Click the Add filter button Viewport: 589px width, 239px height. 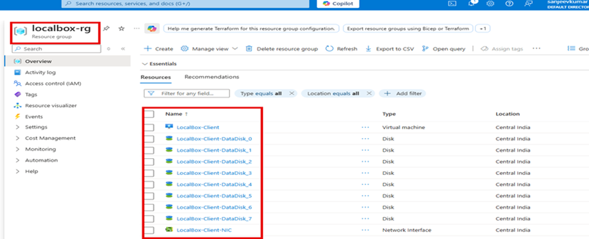pos(402,94)
